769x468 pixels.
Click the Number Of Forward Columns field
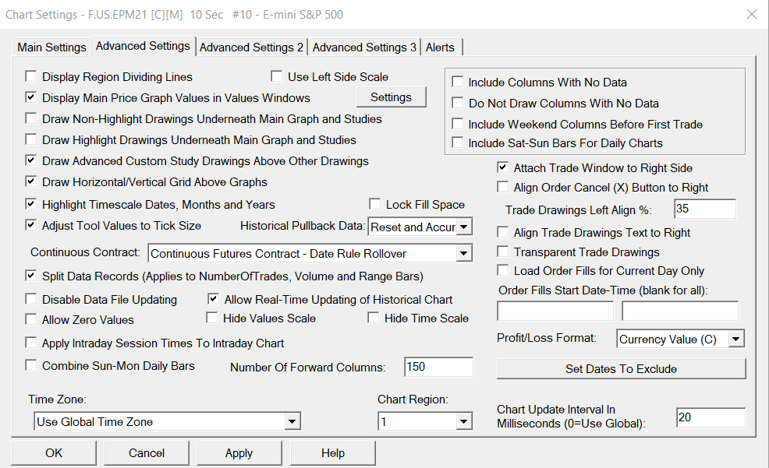tap(438, 367)
